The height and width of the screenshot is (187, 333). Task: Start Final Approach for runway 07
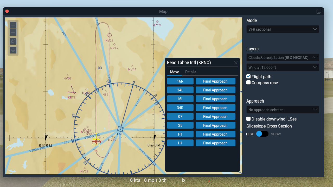pos(215,117)
